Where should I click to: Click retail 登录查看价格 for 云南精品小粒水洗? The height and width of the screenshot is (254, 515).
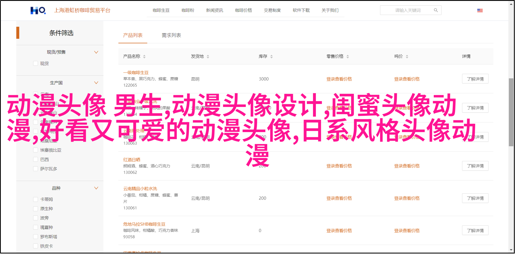(x=339, y=198)
